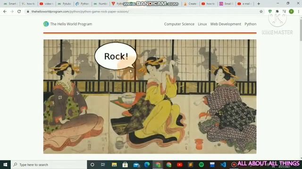Open the Chrome profile avatar

[292, 11]
